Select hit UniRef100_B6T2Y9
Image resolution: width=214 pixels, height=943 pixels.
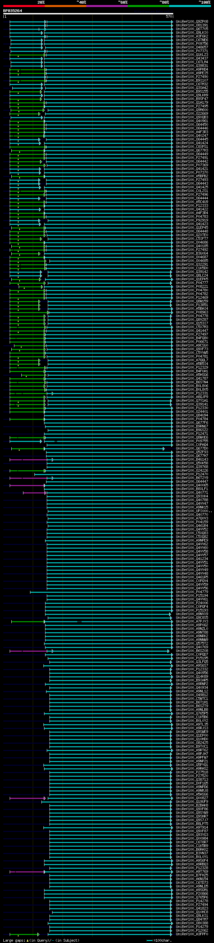pos(192,478)
